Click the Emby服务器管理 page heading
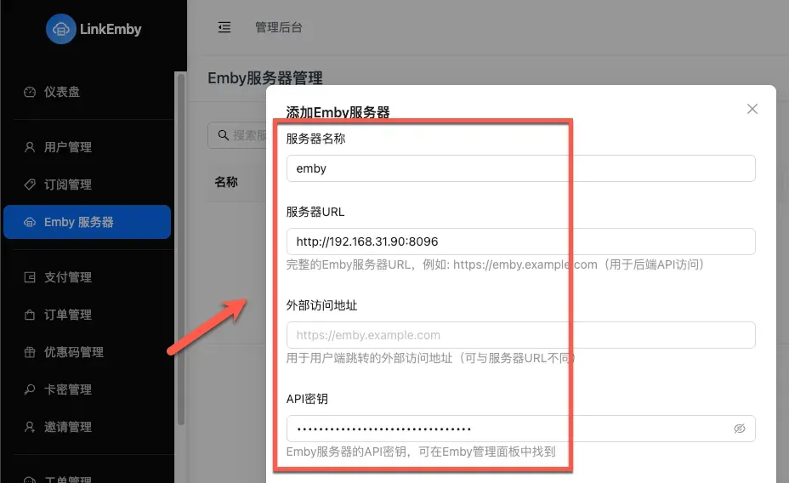The image size is (789, 483). [265, 78]
